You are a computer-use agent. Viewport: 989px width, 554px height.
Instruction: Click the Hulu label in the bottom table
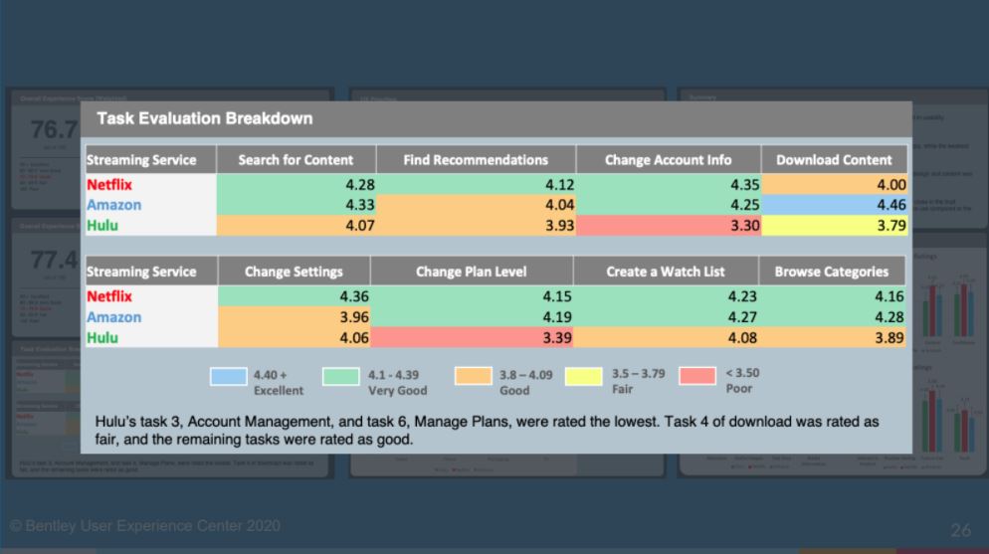[102, 338]
